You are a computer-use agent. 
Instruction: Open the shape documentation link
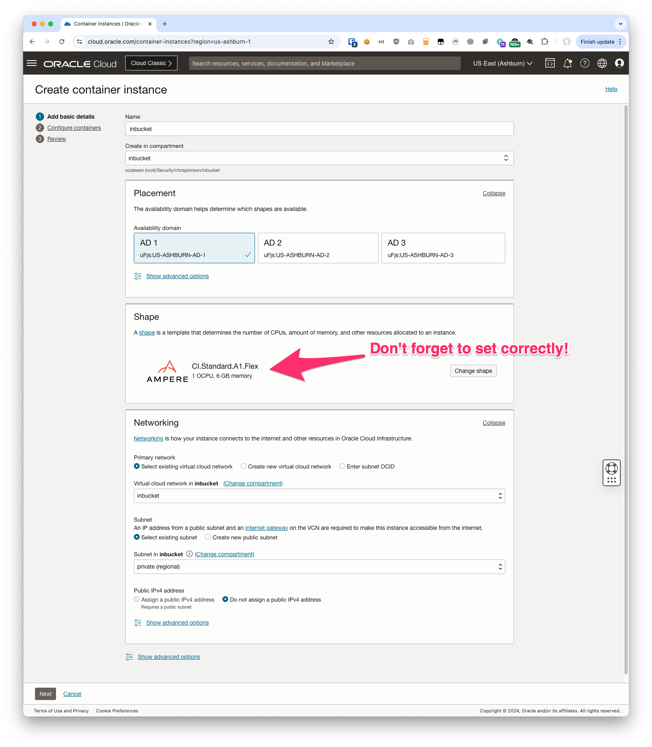pyautogui.click(x=147, y=333)
